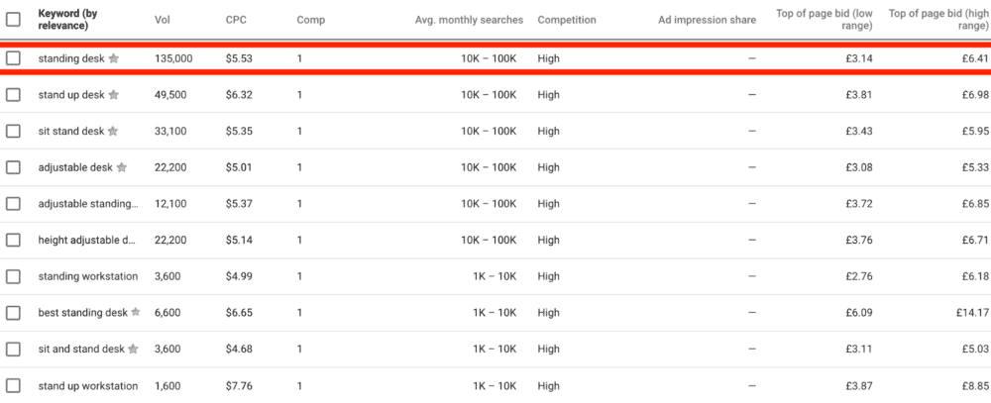Enable checkbox for 'height adjustable d...' row
This screenshot has width=991, height=403.
(x=13, y=240)
